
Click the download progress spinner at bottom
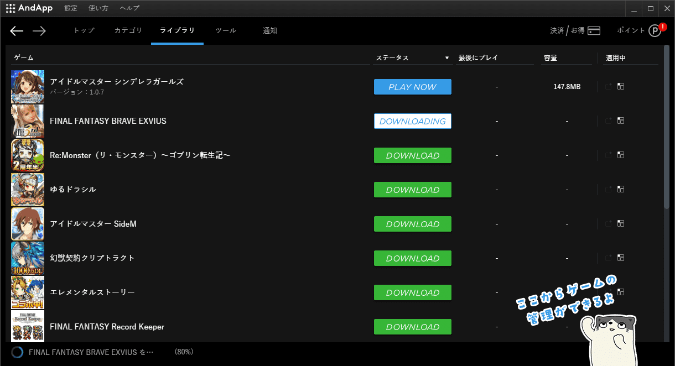[x=17, y=352]
